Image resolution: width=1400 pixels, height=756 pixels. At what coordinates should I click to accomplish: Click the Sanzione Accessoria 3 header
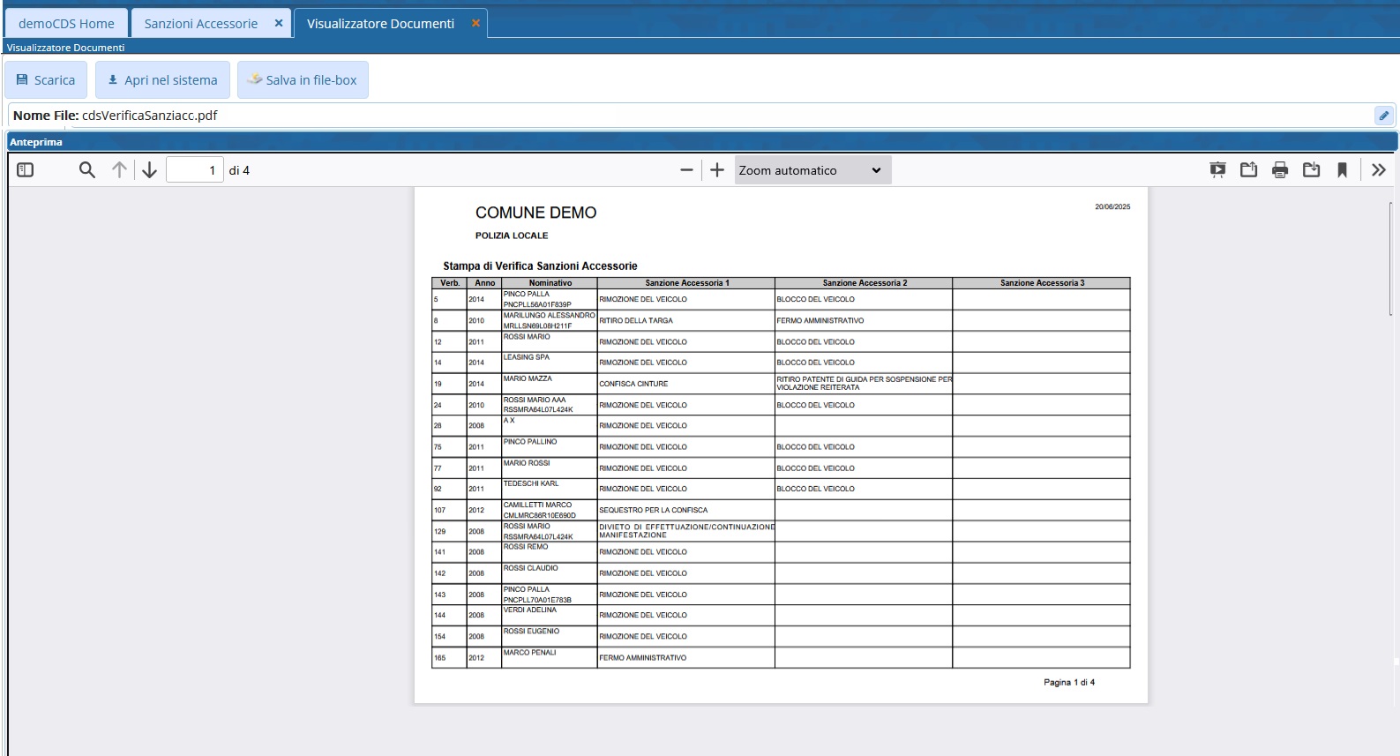click(1042, 283)
